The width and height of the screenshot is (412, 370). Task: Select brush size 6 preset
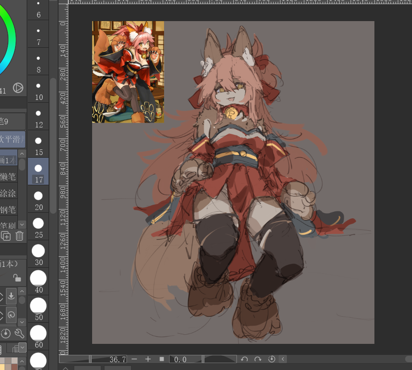point(38,10)
